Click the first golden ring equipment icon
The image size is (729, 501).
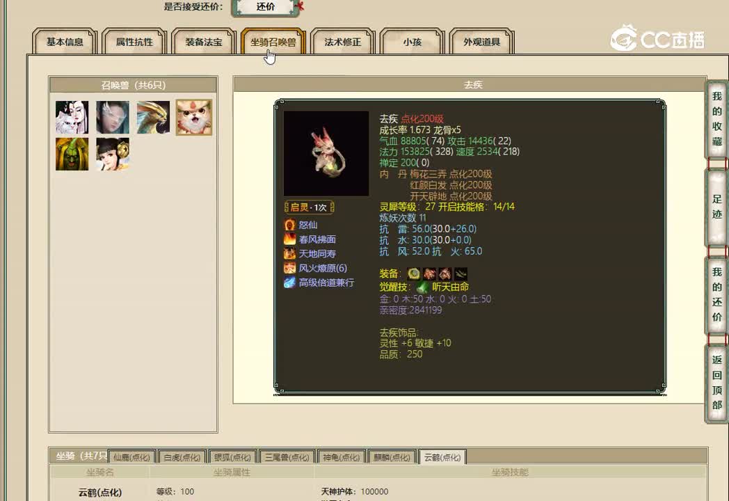413,273
